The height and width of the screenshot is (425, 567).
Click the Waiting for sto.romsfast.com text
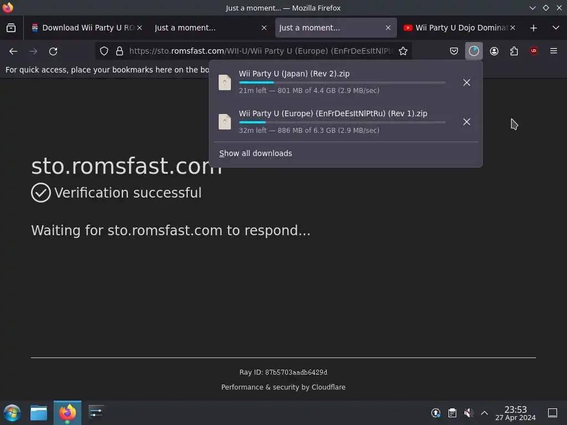[171, 231]
